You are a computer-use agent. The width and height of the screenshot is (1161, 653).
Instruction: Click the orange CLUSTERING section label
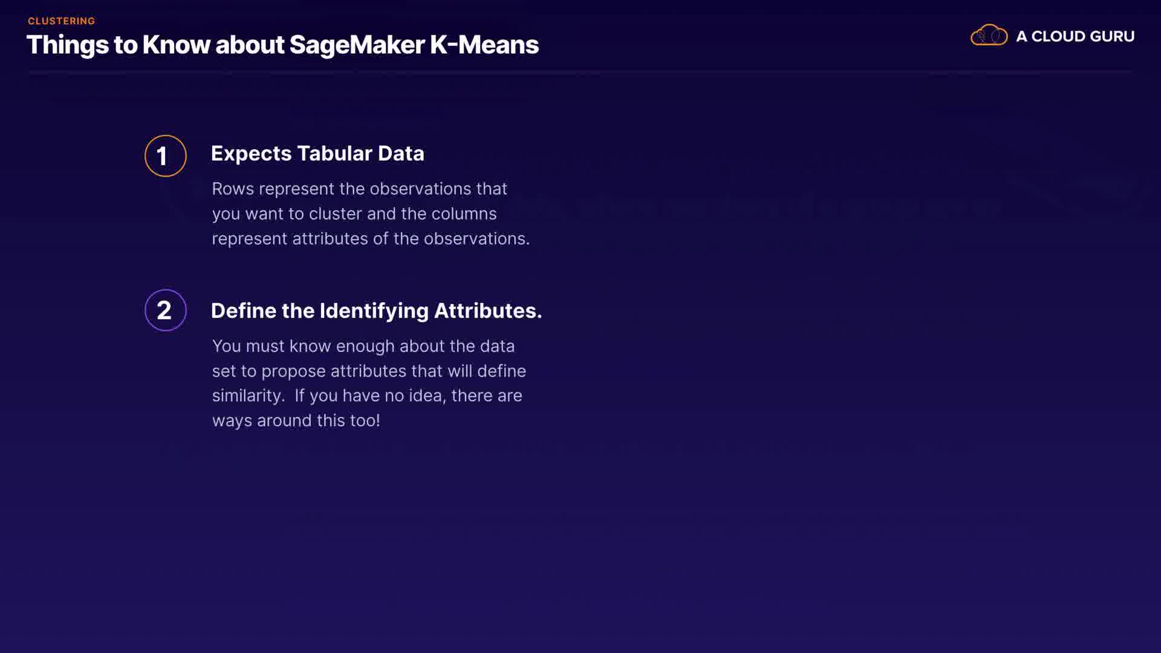[x=61, y=21]
